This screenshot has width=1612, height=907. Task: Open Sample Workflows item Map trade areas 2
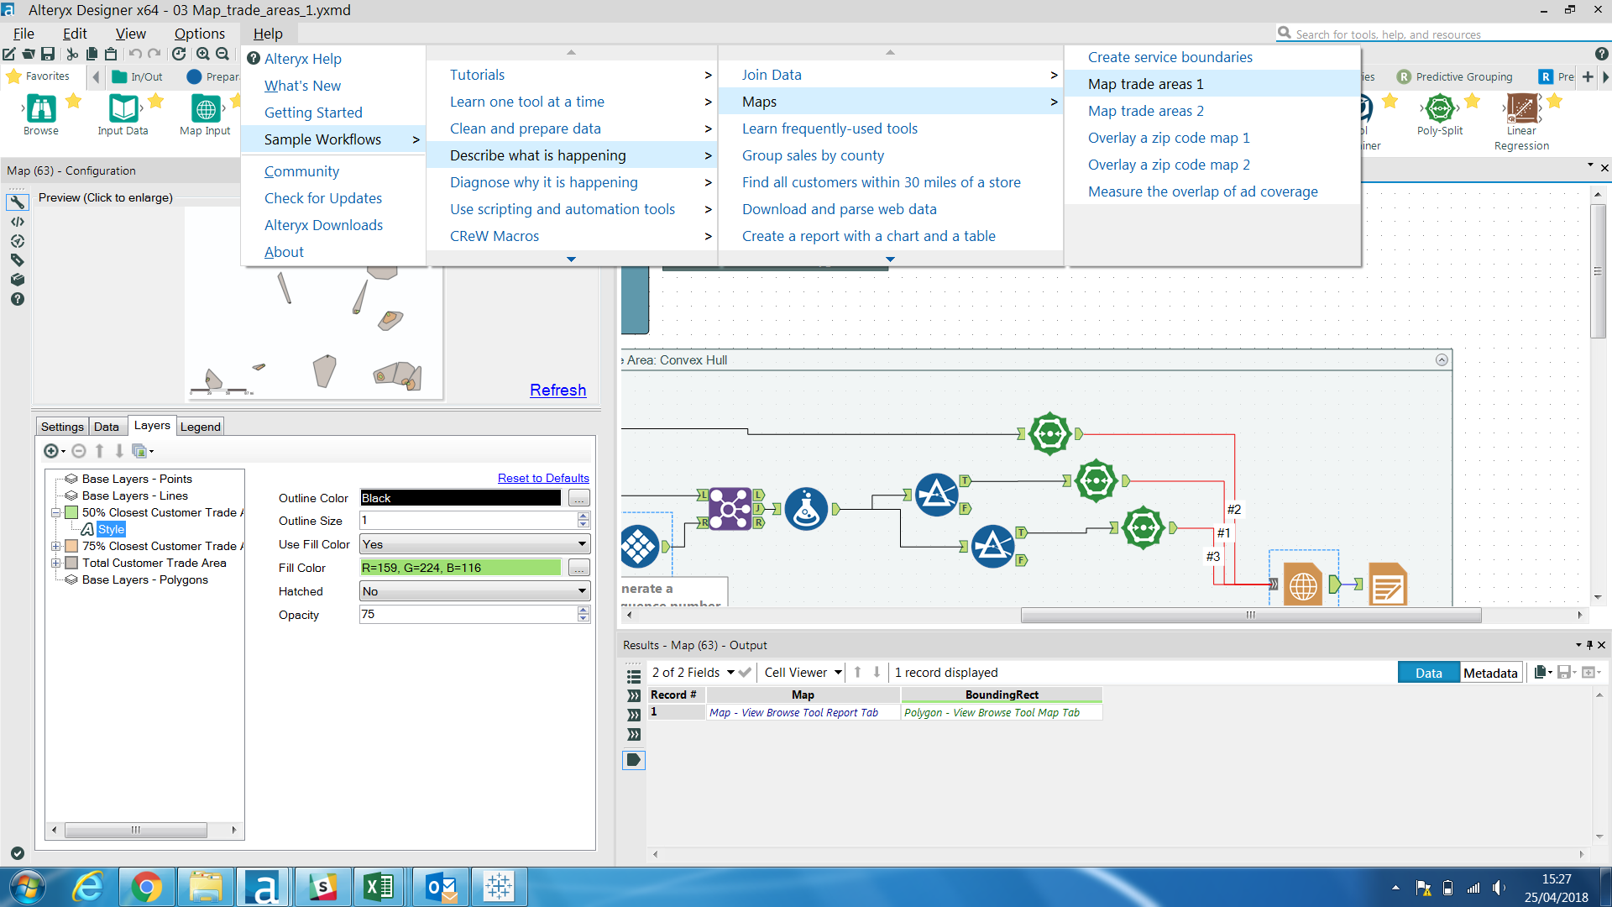[x=1145, y=110]
